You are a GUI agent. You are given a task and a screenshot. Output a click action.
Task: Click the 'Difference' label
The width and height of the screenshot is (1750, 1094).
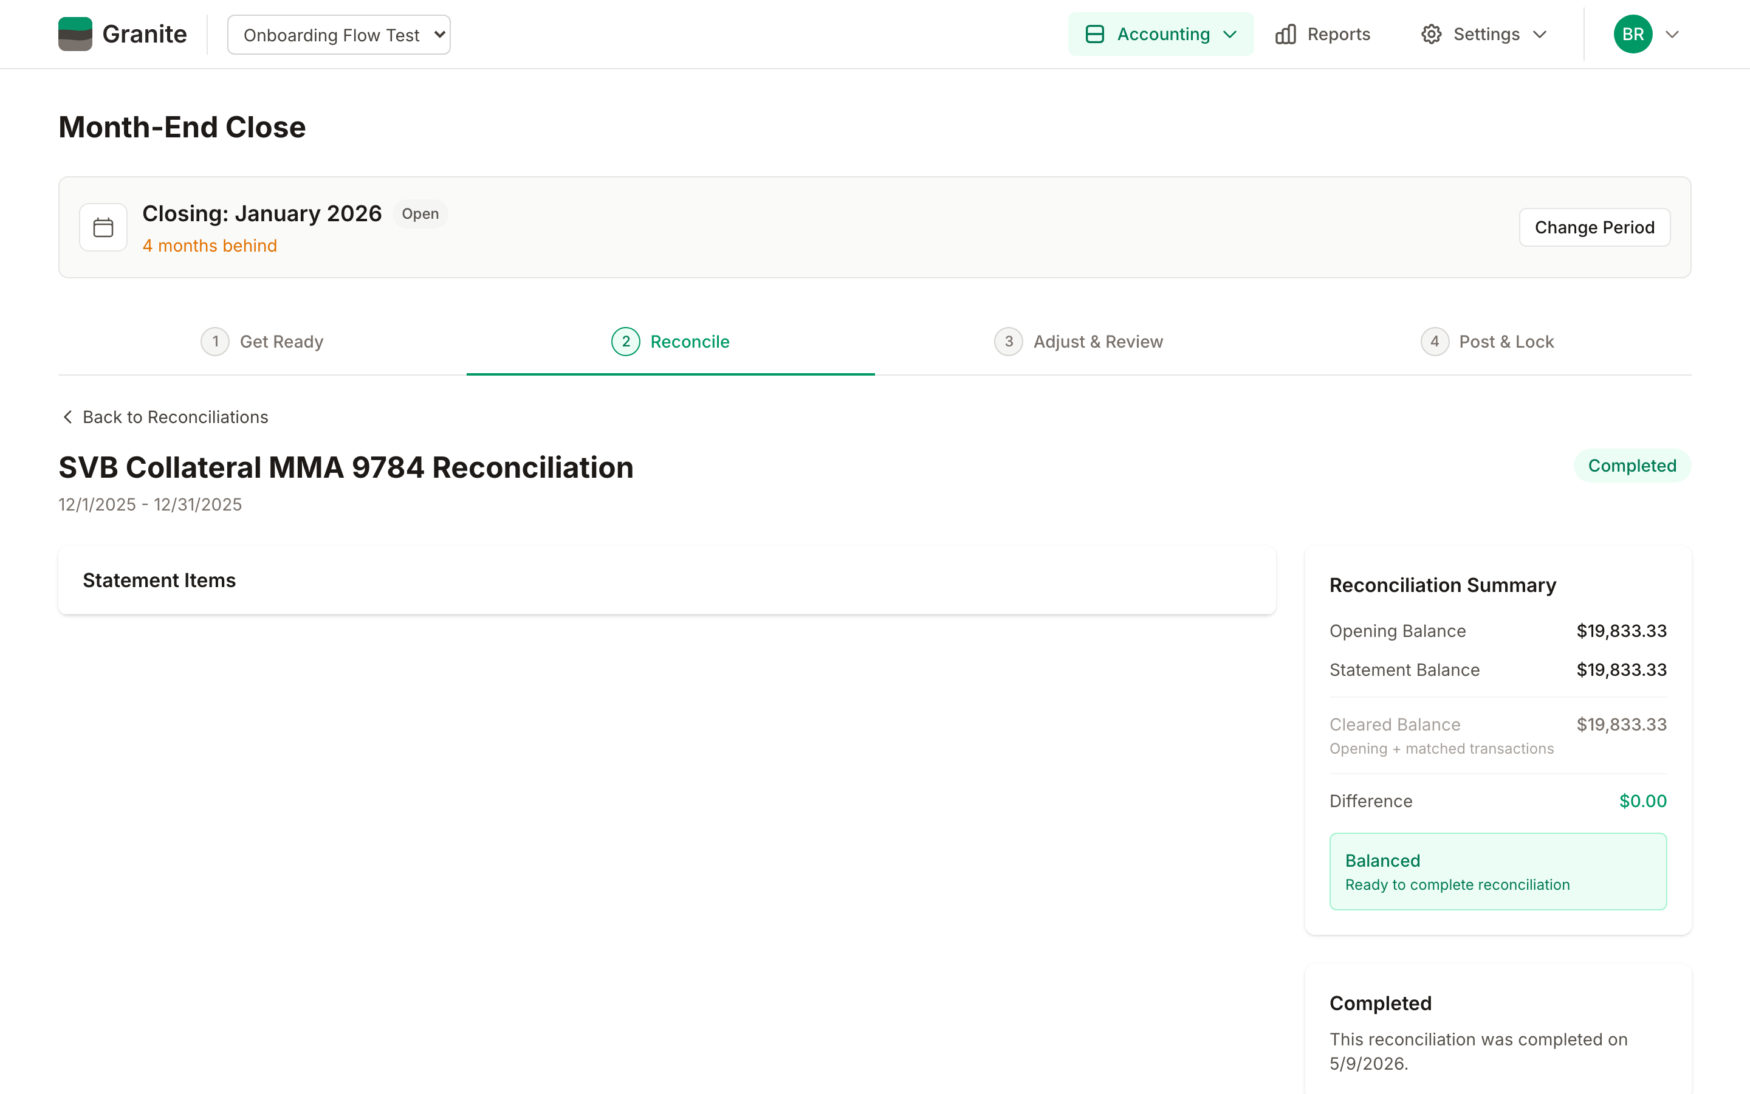(1371, 801)
